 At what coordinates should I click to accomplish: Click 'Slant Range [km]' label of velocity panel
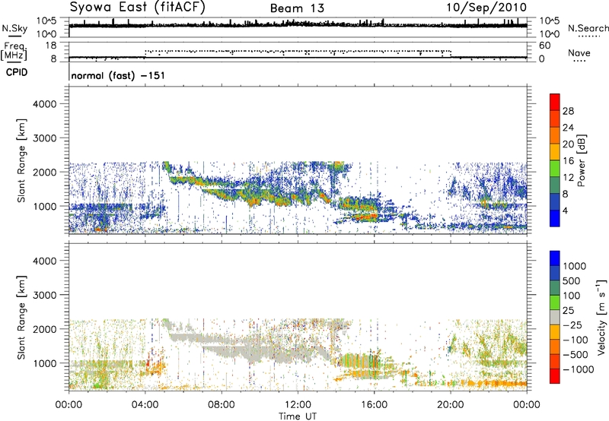click(x=21, y=318)
